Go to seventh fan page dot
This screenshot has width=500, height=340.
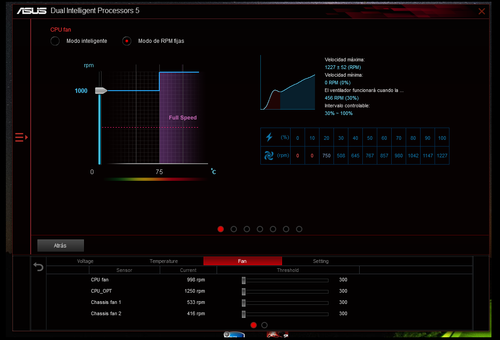pyautogui.click(x=299, y=229)
